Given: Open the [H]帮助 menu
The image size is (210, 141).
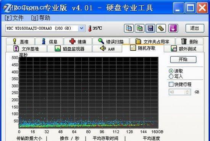Looking at the screenshot, I should [41, 18].
